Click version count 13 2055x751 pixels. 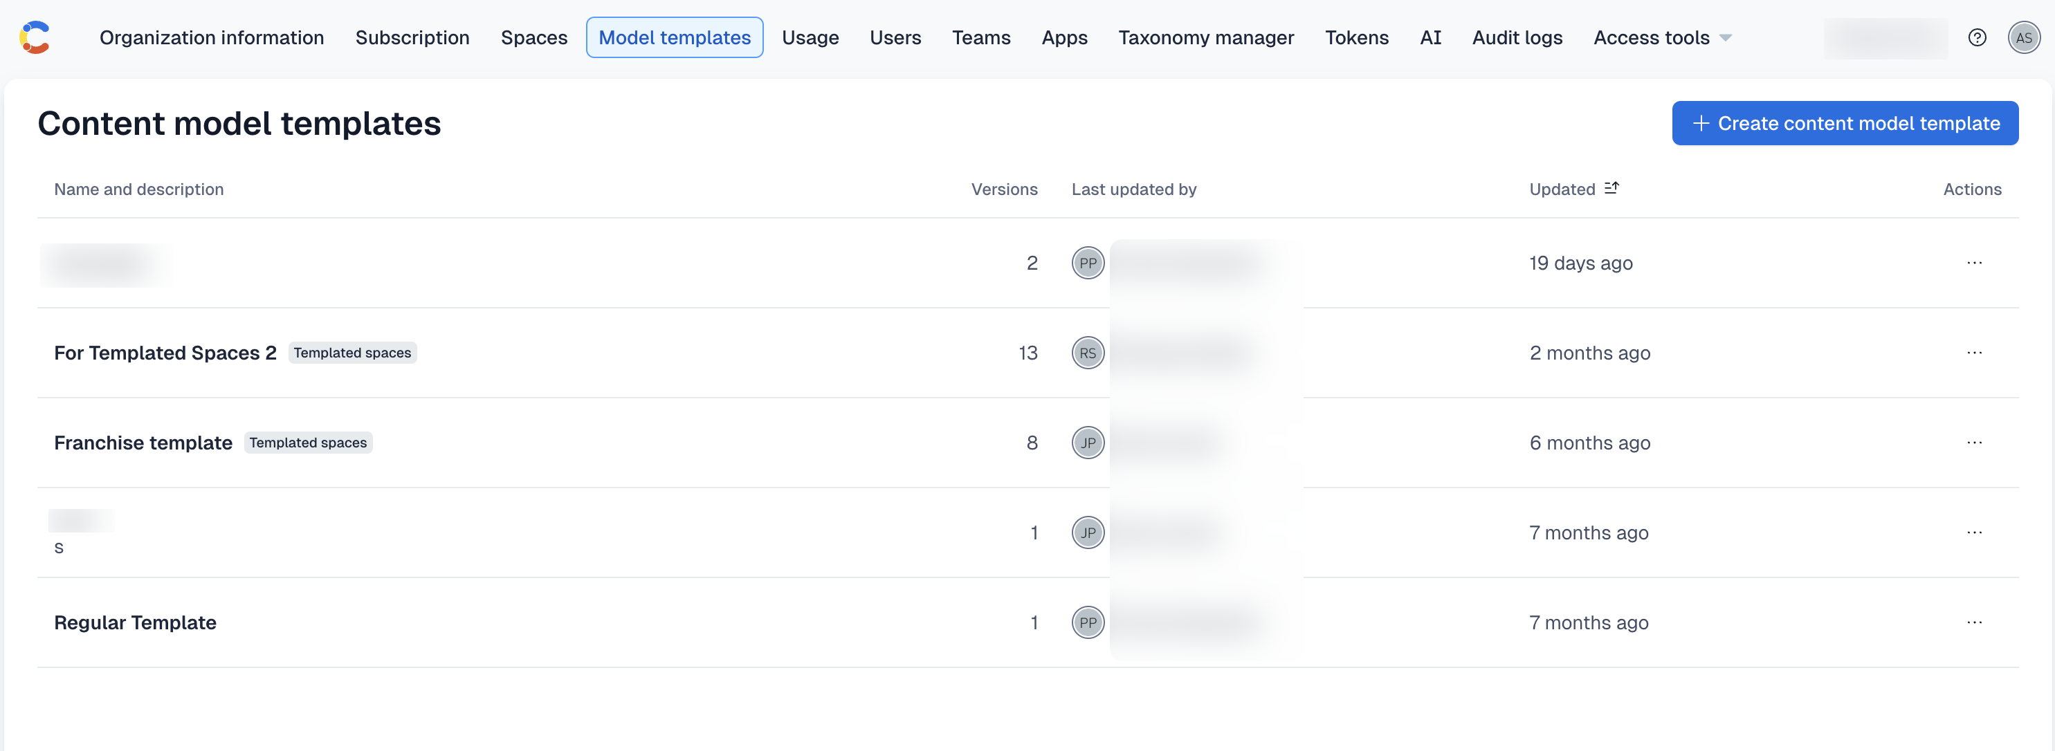click(1027, 353)
